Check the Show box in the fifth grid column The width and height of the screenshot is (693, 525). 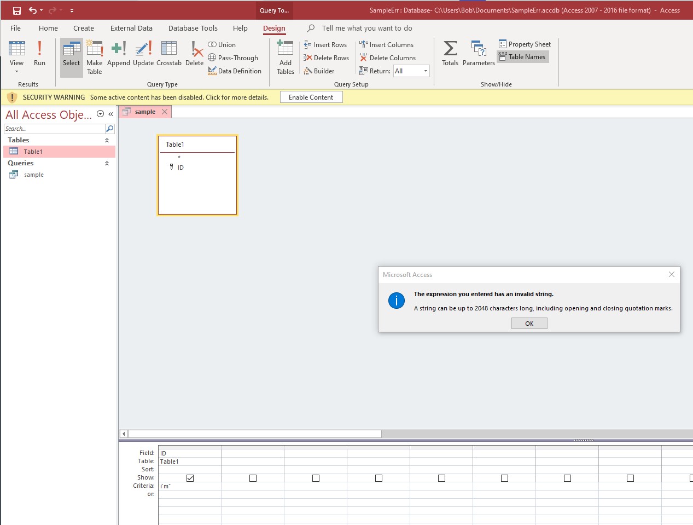(x=441, y=478)
